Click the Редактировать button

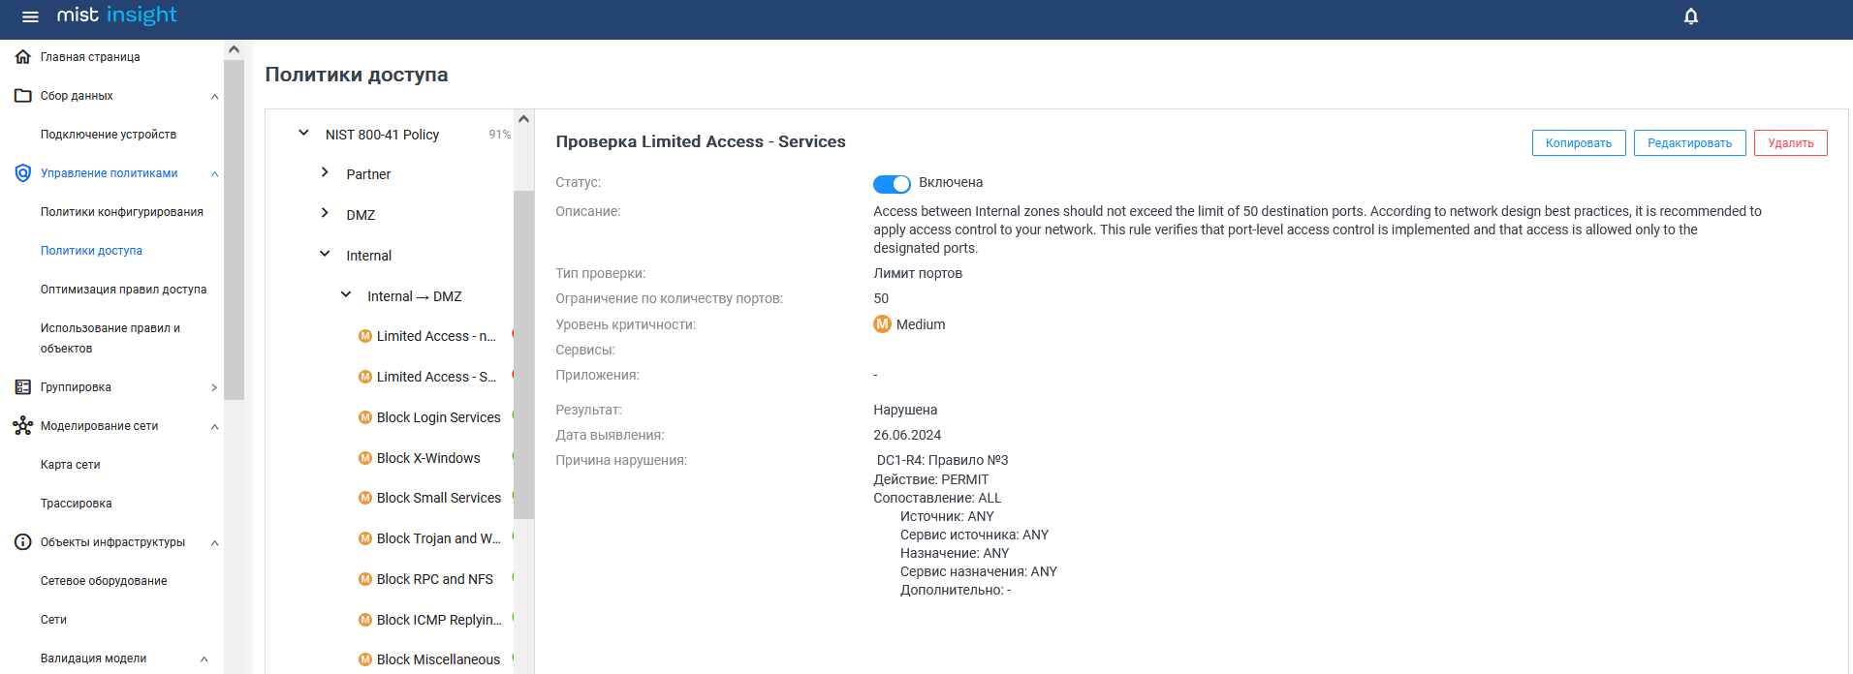coord(1689,143)
